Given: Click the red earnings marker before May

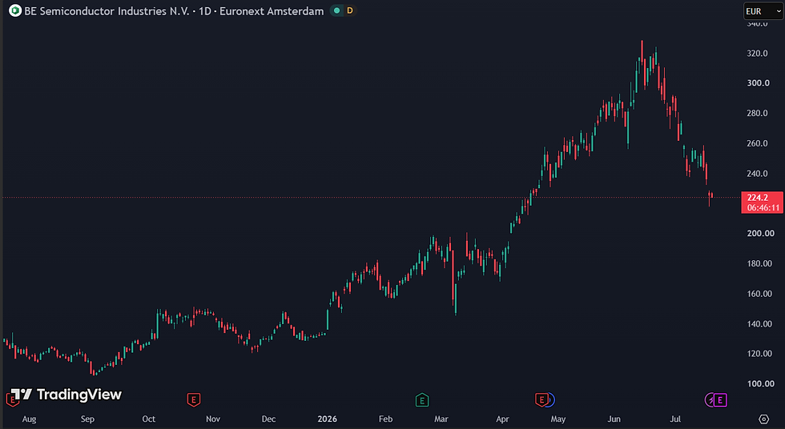Looking at the screenshot, I should (541, 399).
